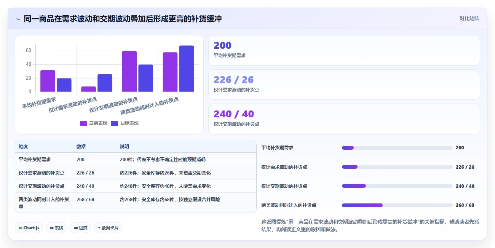495x248 pixels.
Task: Click description starting 约240件；安全库存约40件
Action: coord(165,186)
